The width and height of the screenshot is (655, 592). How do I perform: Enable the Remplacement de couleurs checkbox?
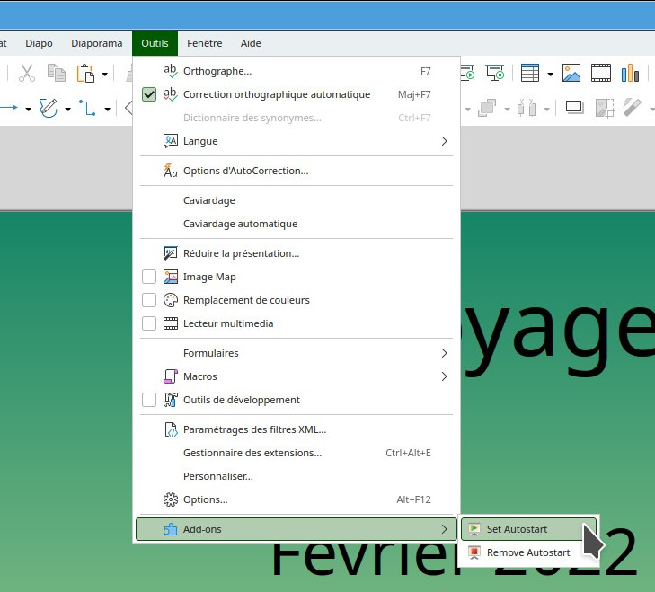point(149,300)
